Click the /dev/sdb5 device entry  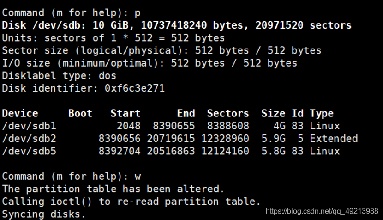pos(29,151)
